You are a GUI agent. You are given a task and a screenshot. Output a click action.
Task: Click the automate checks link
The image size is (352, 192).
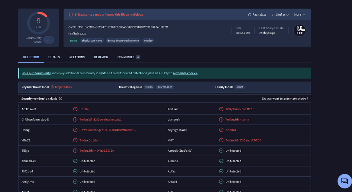coord(185,73)
